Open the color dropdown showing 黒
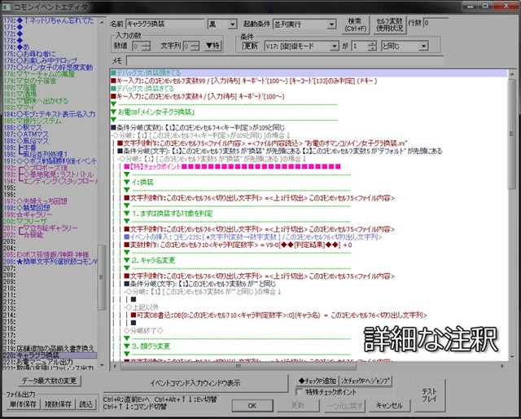The width and height of the screenshot is (521, 419). click(x=222, y=24)
